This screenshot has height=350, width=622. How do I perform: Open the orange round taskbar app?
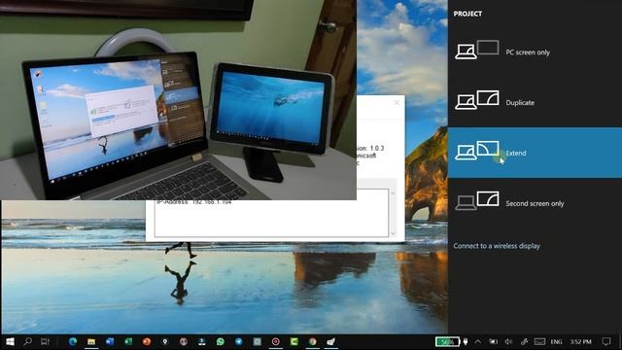point(147,341)
